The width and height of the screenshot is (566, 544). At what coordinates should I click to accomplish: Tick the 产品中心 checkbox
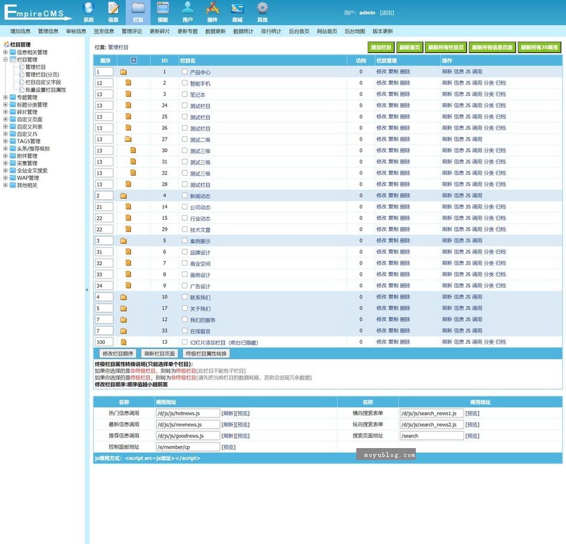[185, 72]
